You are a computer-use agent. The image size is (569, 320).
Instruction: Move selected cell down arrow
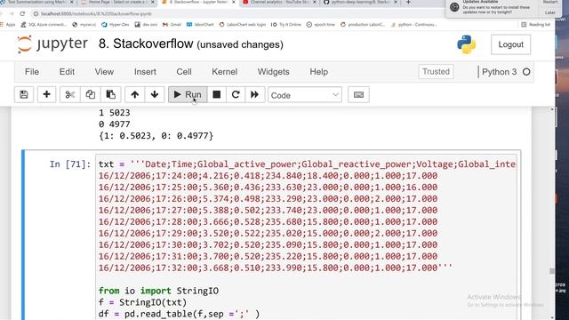point(155,95)
